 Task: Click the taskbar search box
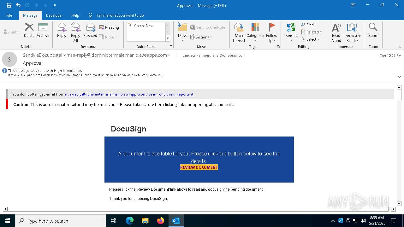click(61, 221)
